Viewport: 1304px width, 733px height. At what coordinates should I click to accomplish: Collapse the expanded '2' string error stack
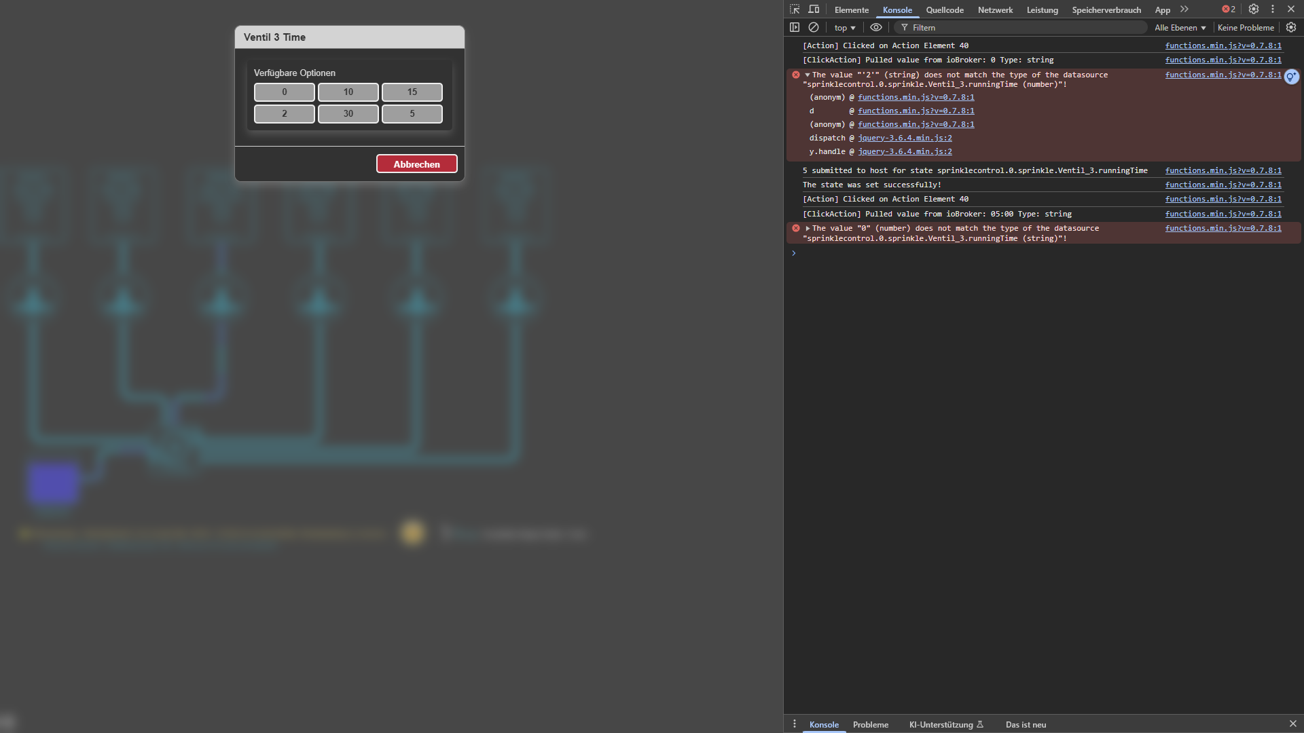click(808, 75)
